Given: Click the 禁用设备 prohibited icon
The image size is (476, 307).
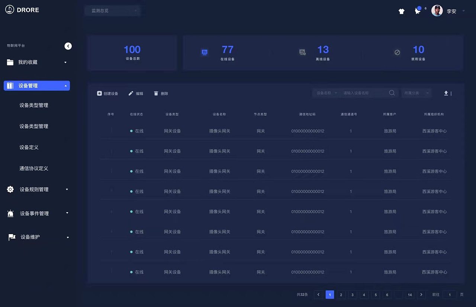Looking at the screenshot, I should pyautogui.click(x=397, y=52).
